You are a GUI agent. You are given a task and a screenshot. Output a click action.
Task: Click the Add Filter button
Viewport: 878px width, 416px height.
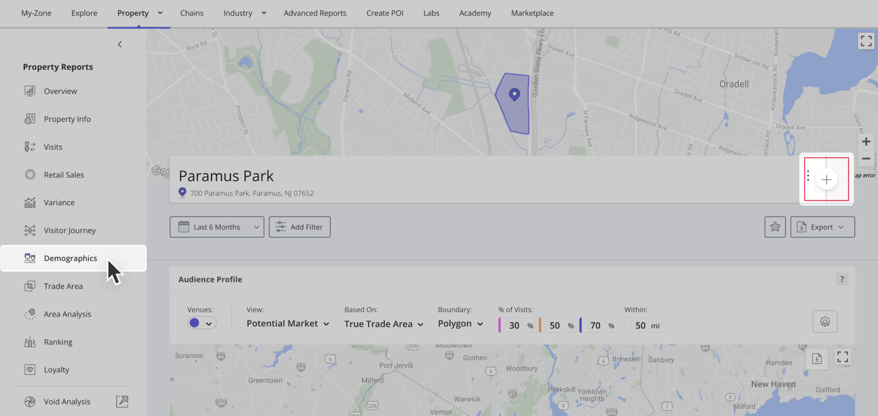pyautogui.click(x=300, y=227)
